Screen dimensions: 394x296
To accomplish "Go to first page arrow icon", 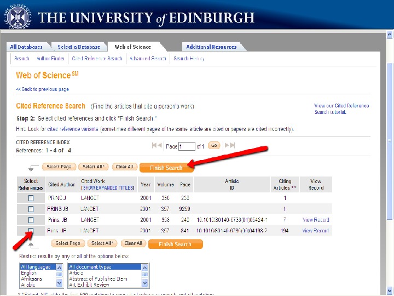I will pos(154,145).
